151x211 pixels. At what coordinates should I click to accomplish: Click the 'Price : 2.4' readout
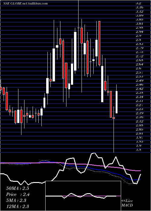[x=18, y=194]
